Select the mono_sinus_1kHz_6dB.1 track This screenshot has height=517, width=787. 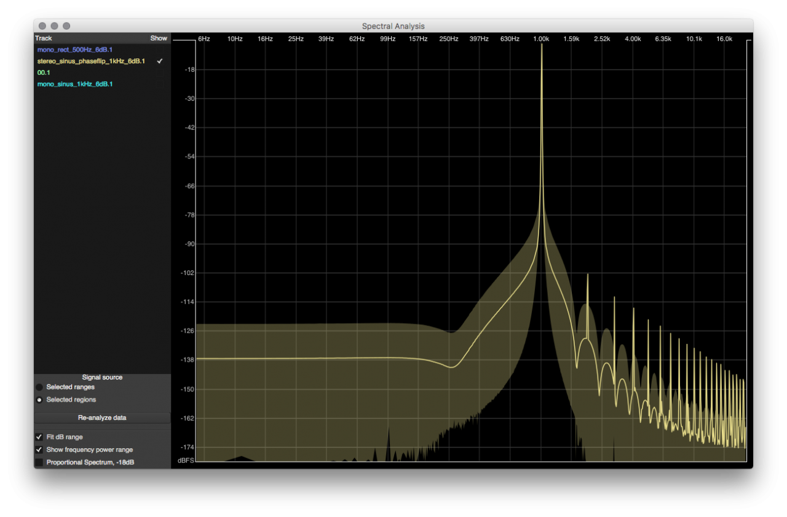tap(75, 84)
